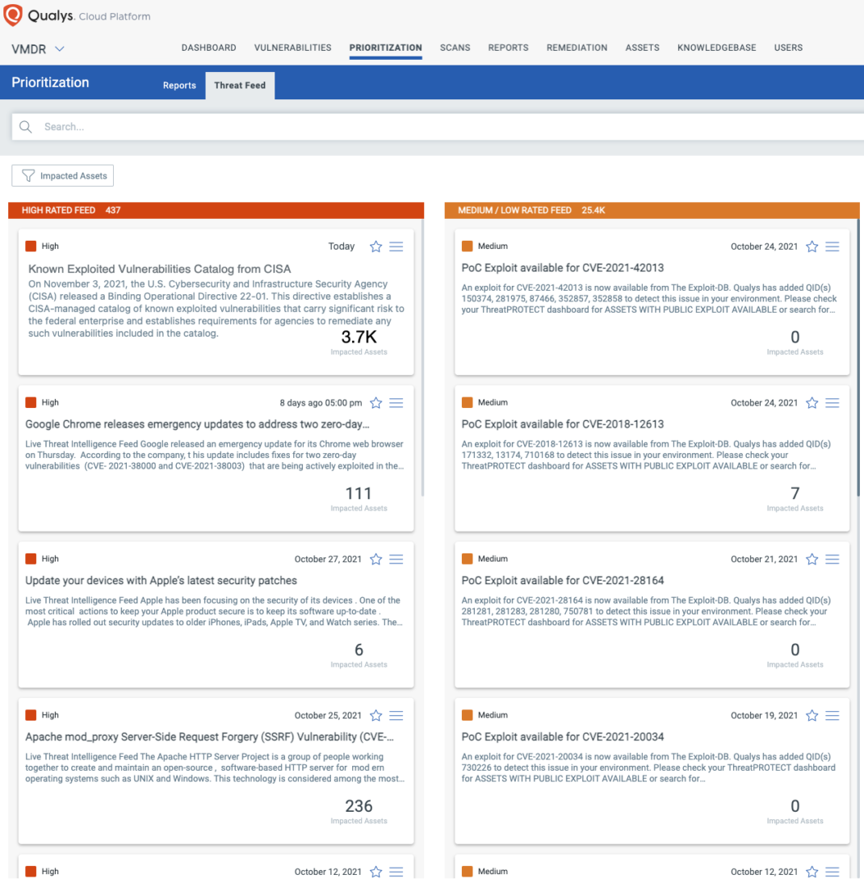
Task: Click High severity swatch on Apple card
Action: [x=31, y=559]
